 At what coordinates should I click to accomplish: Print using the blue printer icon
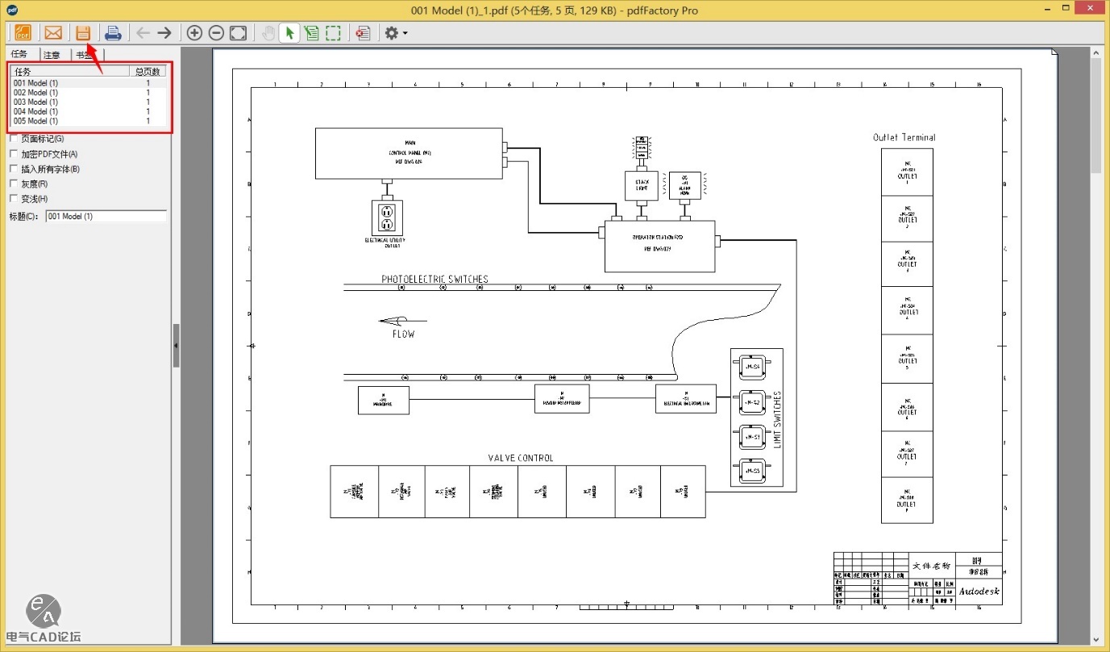coord(113,33)
